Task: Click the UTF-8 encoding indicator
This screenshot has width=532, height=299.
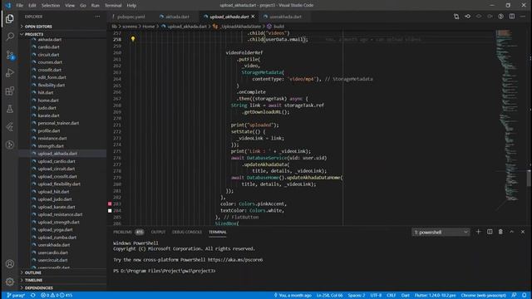Action: tap(376, 296)
